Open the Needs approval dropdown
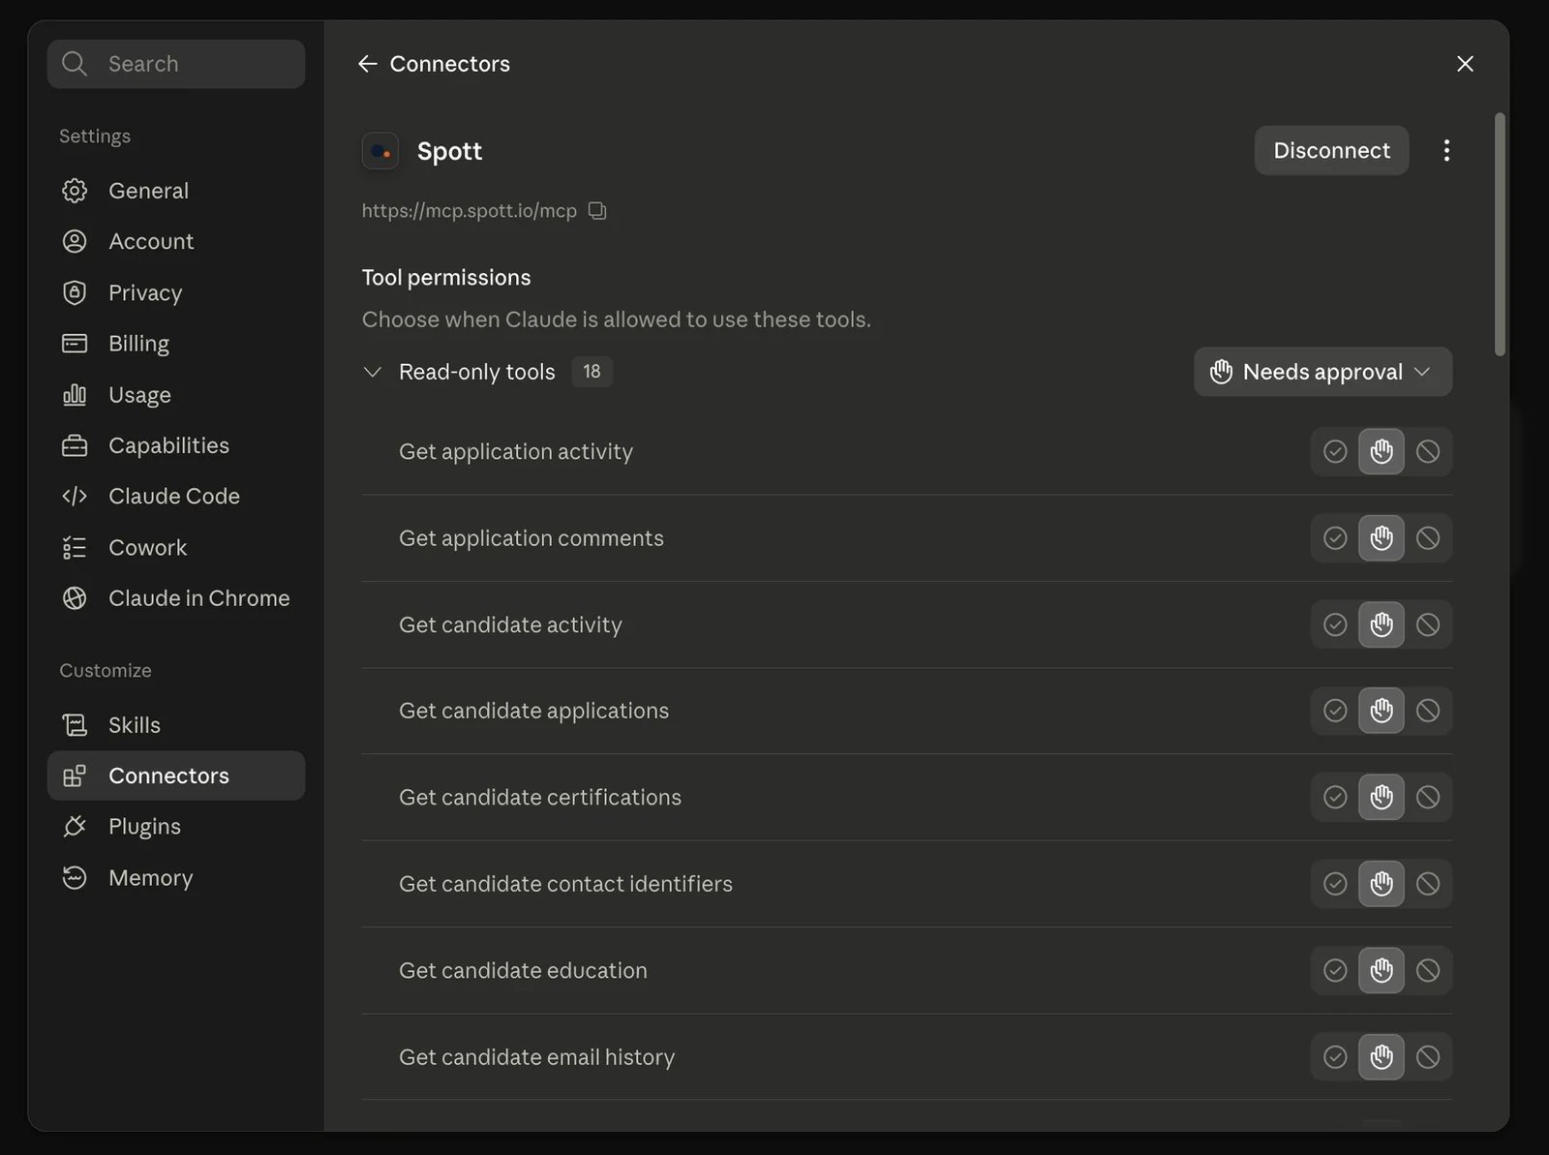Viewport: 1549px width, 1155px height. (1322, 372)
